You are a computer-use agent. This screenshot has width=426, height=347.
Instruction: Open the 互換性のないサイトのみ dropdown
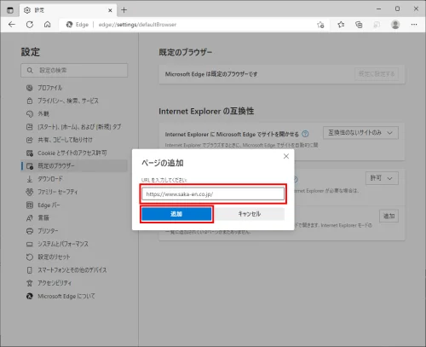(360, 133)
